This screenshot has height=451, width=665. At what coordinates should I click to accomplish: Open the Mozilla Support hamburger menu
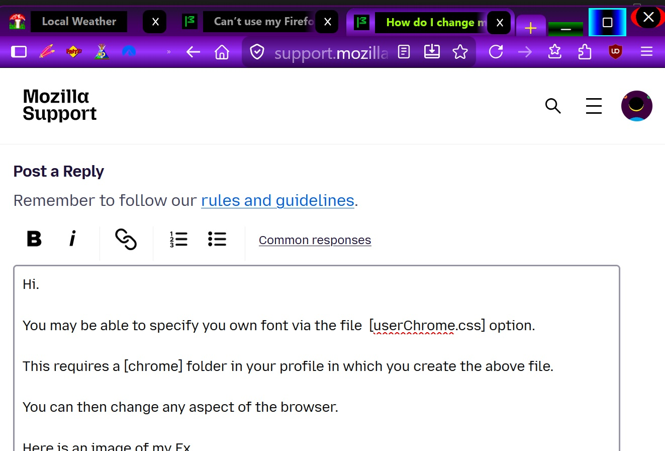click(x=594, y=106)
